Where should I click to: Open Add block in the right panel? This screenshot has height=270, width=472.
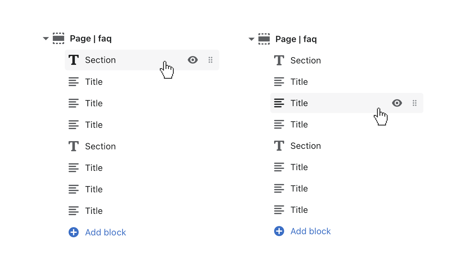(310, 231)
